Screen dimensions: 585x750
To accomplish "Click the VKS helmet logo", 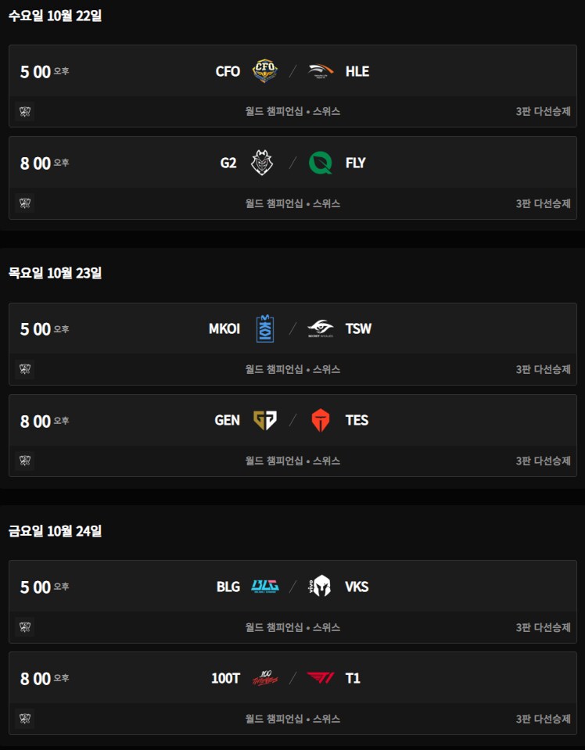I will [x=321, y=587].
